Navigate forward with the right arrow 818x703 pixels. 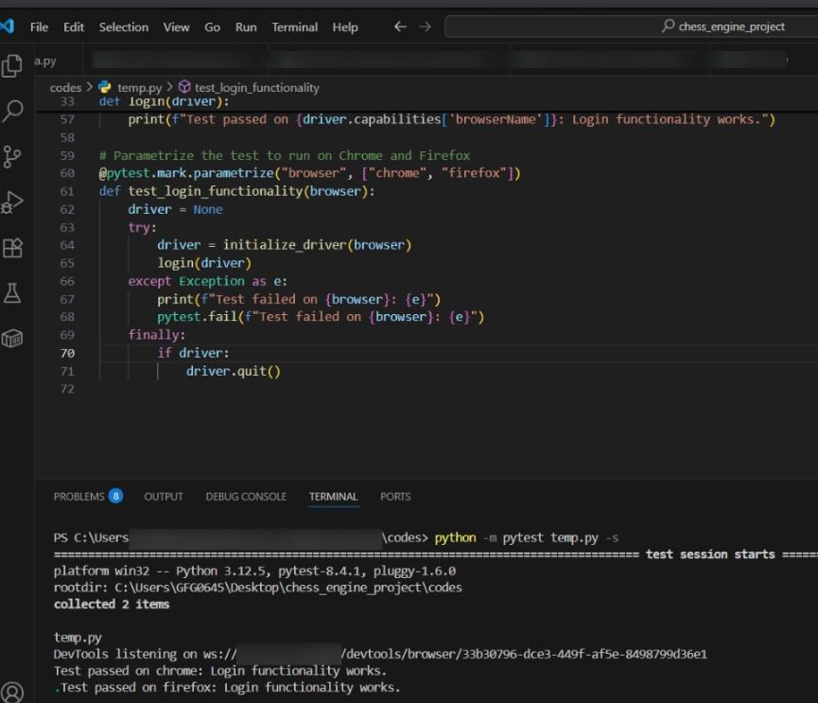tap(425, 26)
